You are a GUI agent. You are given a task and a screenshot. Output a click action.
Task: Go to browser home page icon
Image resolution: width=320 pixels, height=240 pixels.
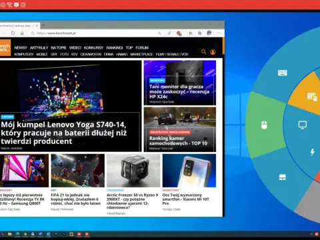pos(22,33)
